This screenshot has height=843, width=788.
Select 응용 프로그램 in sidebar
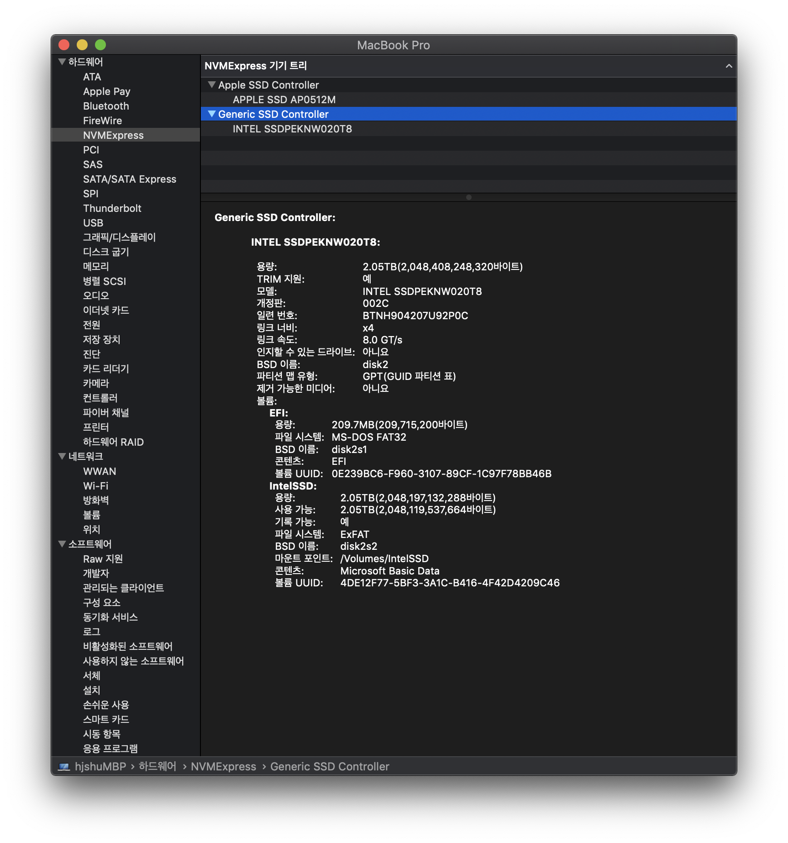[x=110, y=749]
